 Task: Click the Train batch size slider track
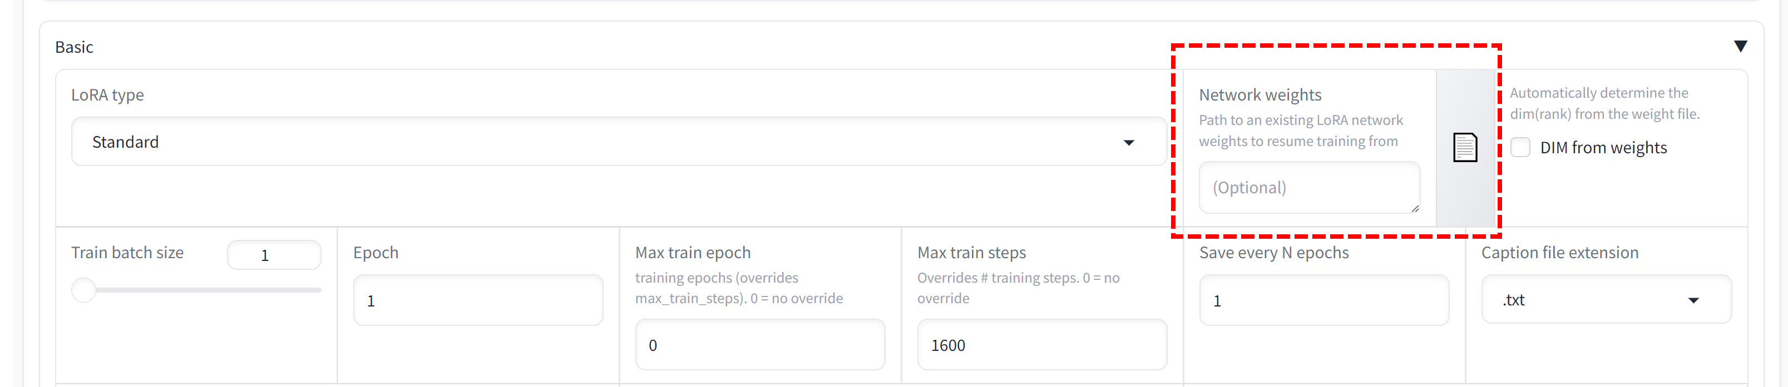click(208, 290)
